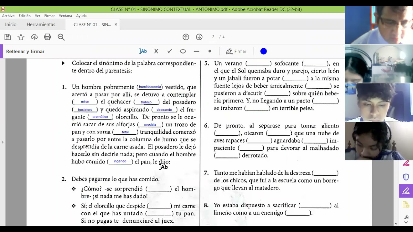Select the Add Text tool in Fill & Sign
This screenshot has width=413, height=232.
143,51
